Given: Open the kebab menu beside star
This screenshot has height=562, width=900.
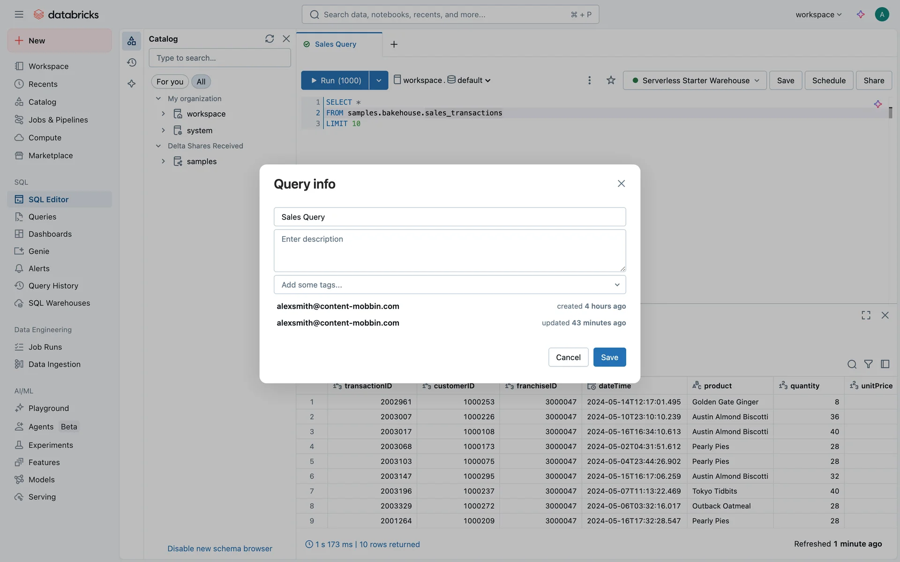Looking at the screenshot, I should pyautogui.click(x=589, y=81).
